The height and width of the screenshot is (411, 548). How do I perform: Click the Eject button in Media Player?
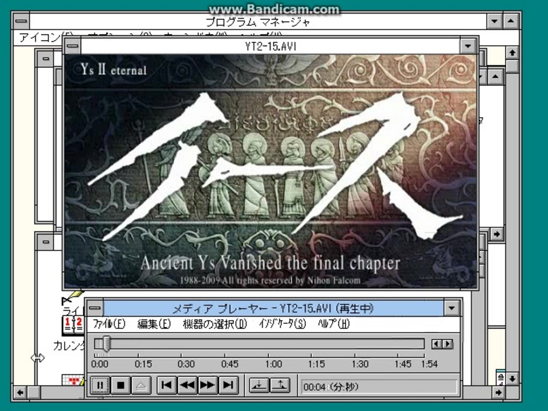coord(141,385)
